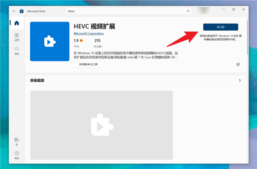Screen dimensions: 257x169
Task: Click the HEVC app blue logo tile
Action: [x=50, y=42]
